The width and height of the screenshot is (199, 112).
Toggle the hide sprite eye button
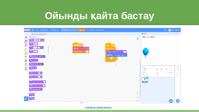(x=146, y=74)
